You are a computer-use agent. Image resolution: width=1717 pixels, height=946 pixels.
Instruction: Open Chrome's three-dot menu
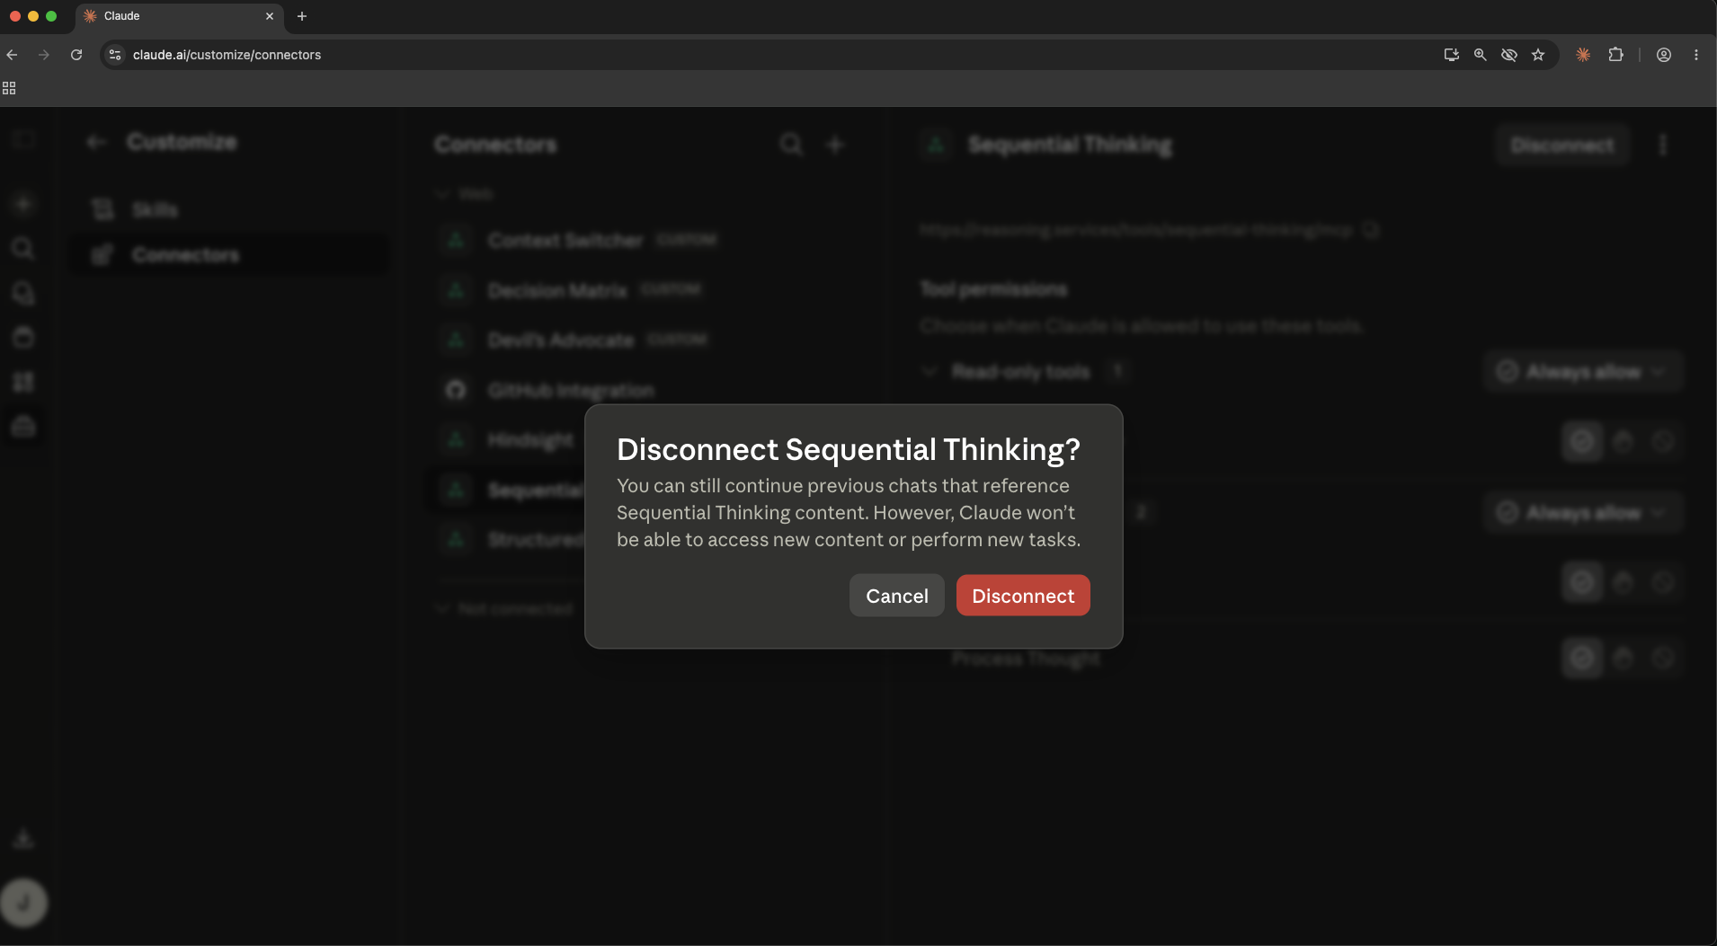click(1696, 55)
